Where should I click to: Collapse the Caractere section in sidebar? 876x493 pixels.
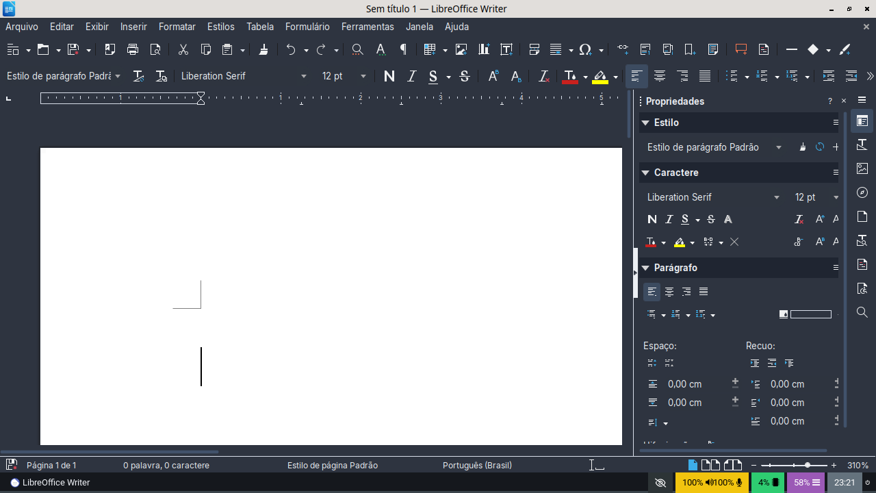click(x=645, y=173)
